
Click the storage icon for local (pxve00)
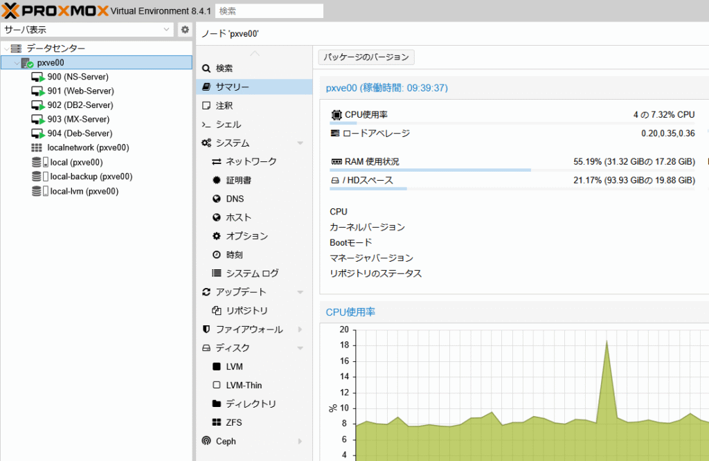(x=39, y=162)
